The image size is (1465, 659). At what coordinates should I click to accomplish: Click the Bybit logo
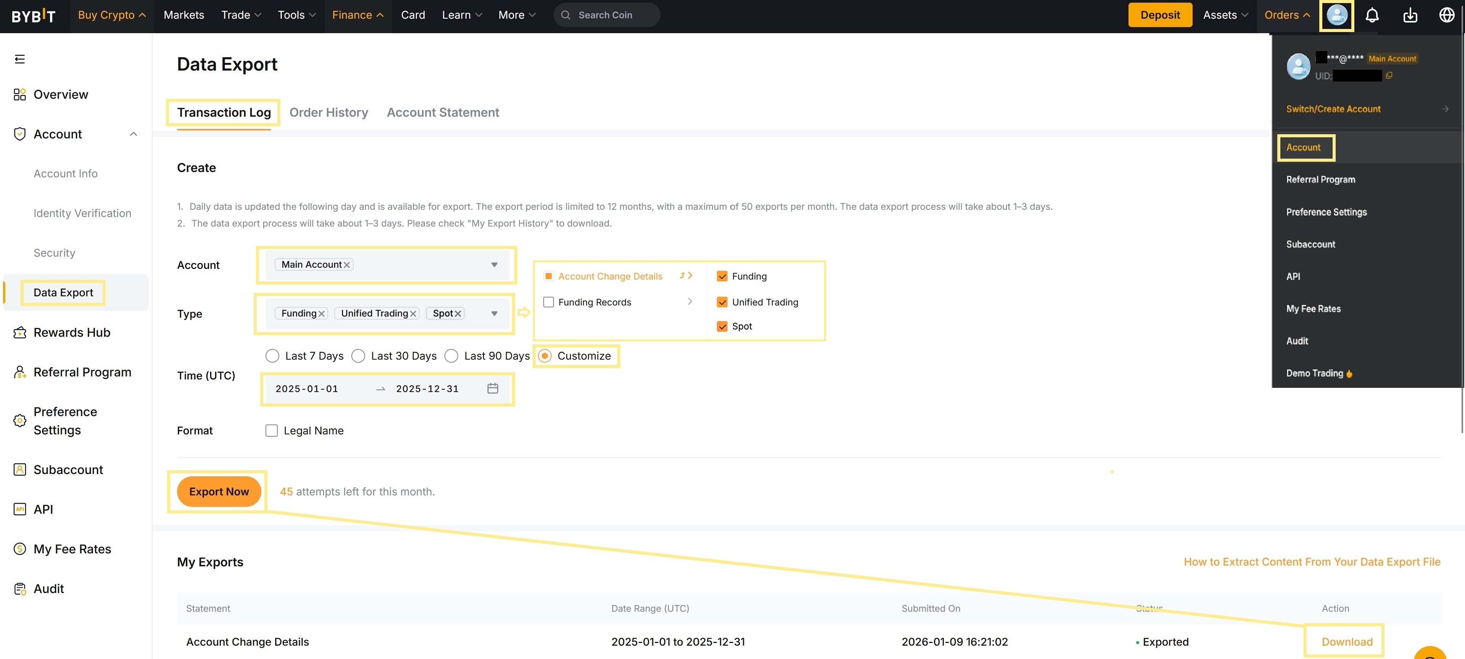(x=32, y=15)
